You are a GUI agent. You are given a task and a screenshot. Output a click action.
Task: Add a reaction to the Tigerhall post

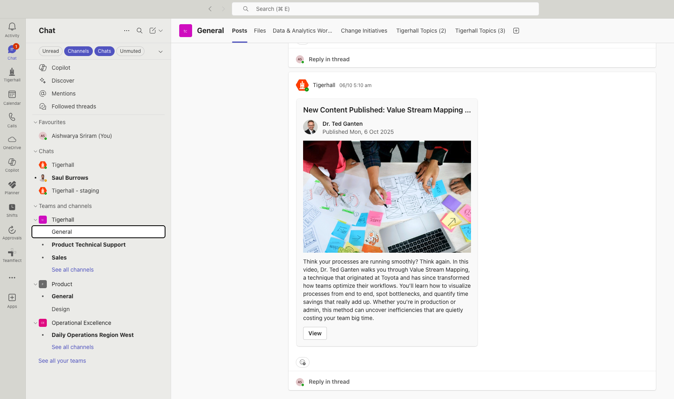pos(303,362)
